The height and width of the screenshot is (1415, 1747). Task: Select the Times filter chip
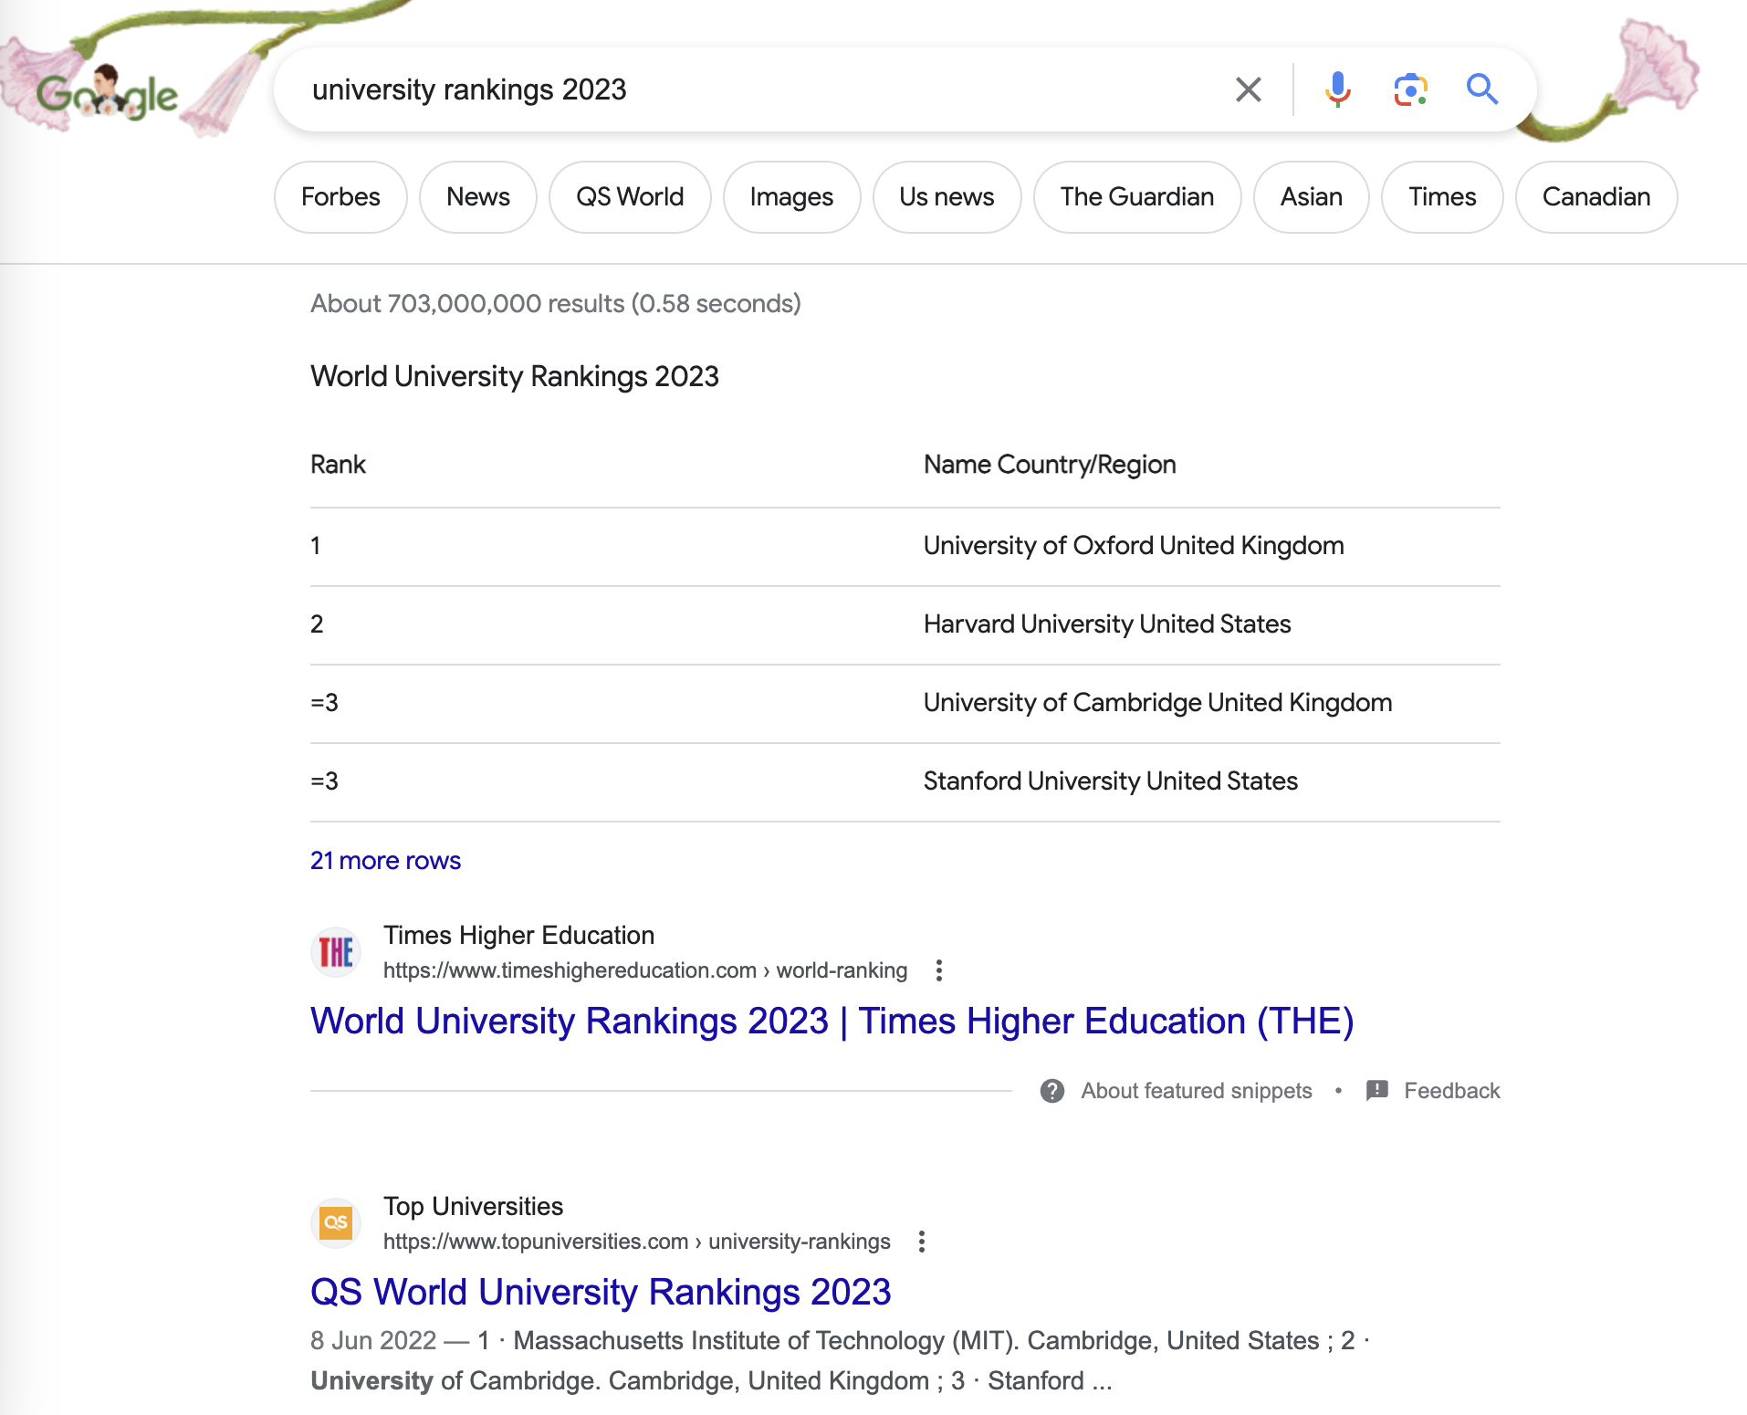(1442, 197)
